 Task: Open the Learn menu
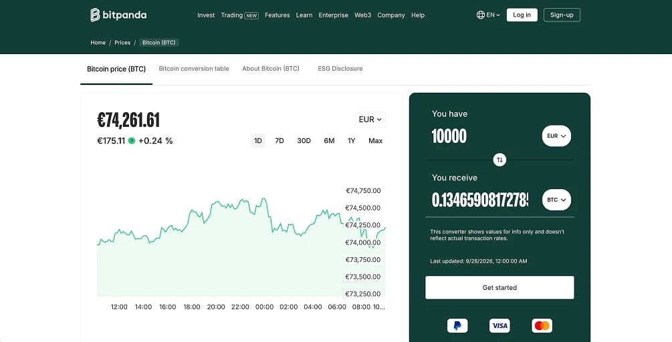pyautogui.click(x=304, y=15)
